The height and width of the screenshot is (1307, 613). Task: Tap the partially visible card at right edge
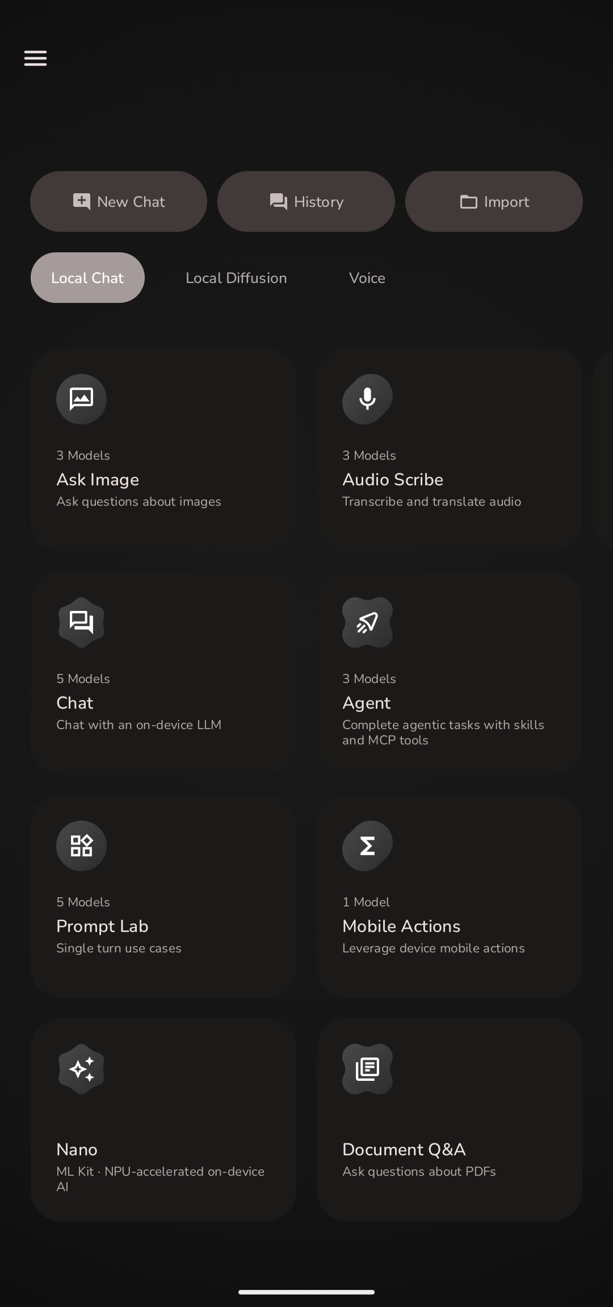[603, 449]
